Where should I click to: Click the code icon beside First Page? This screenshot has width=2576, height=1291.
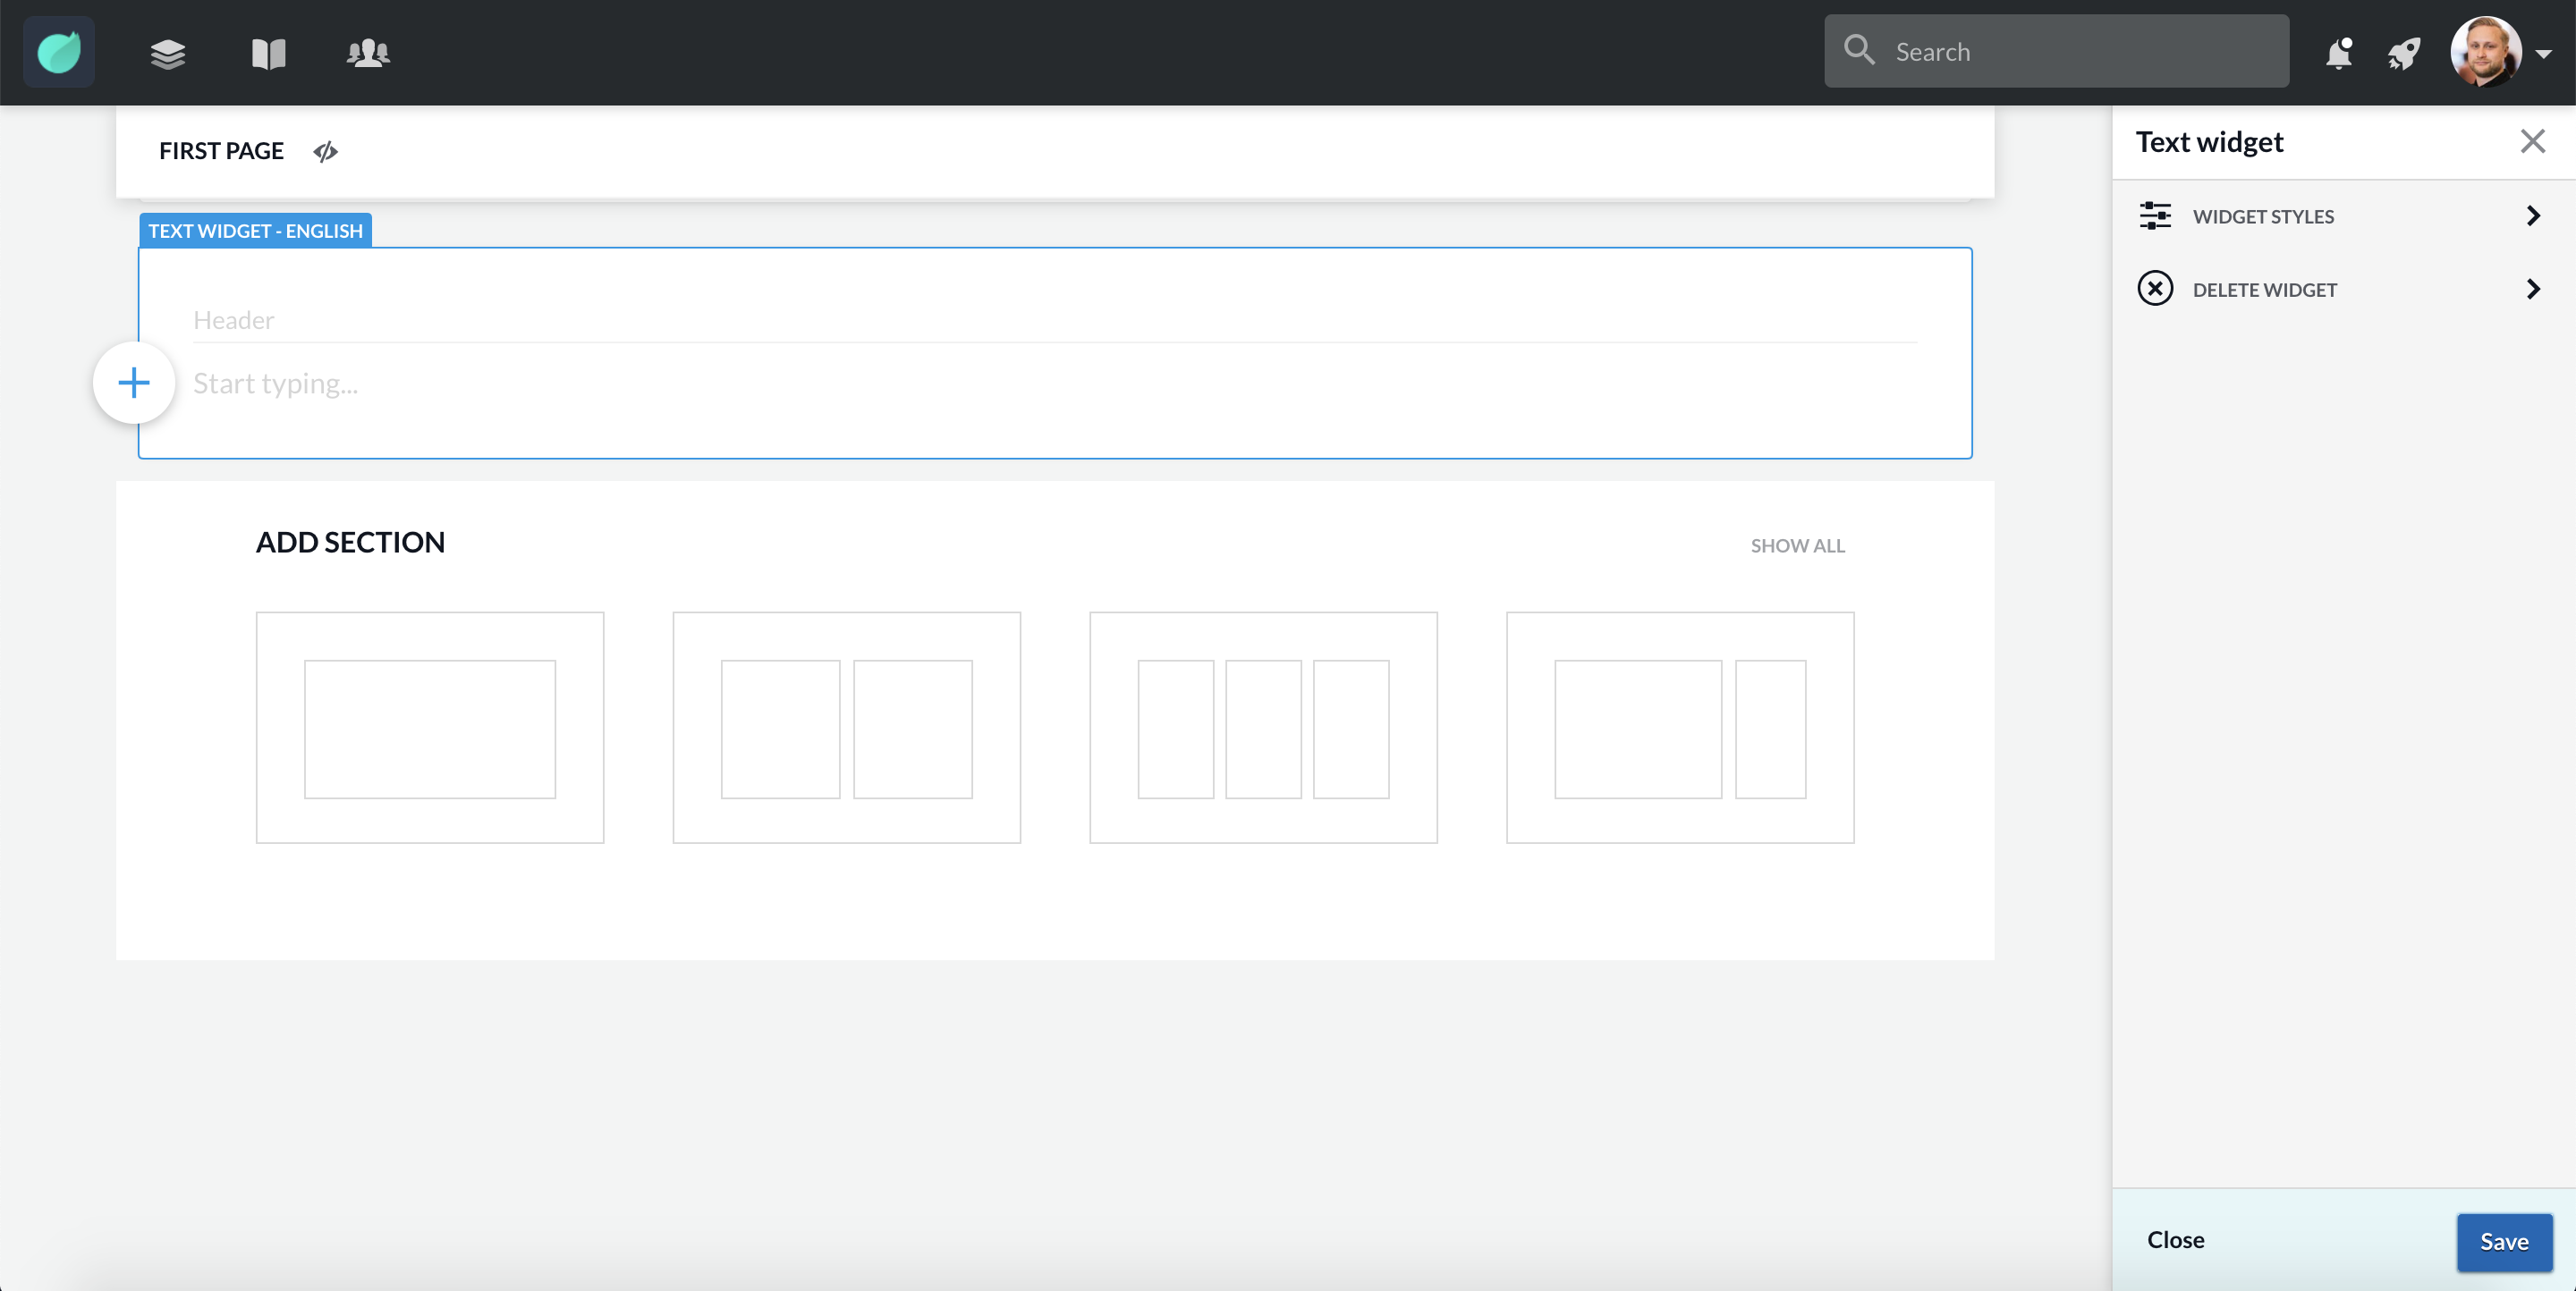tap(325, 151)
